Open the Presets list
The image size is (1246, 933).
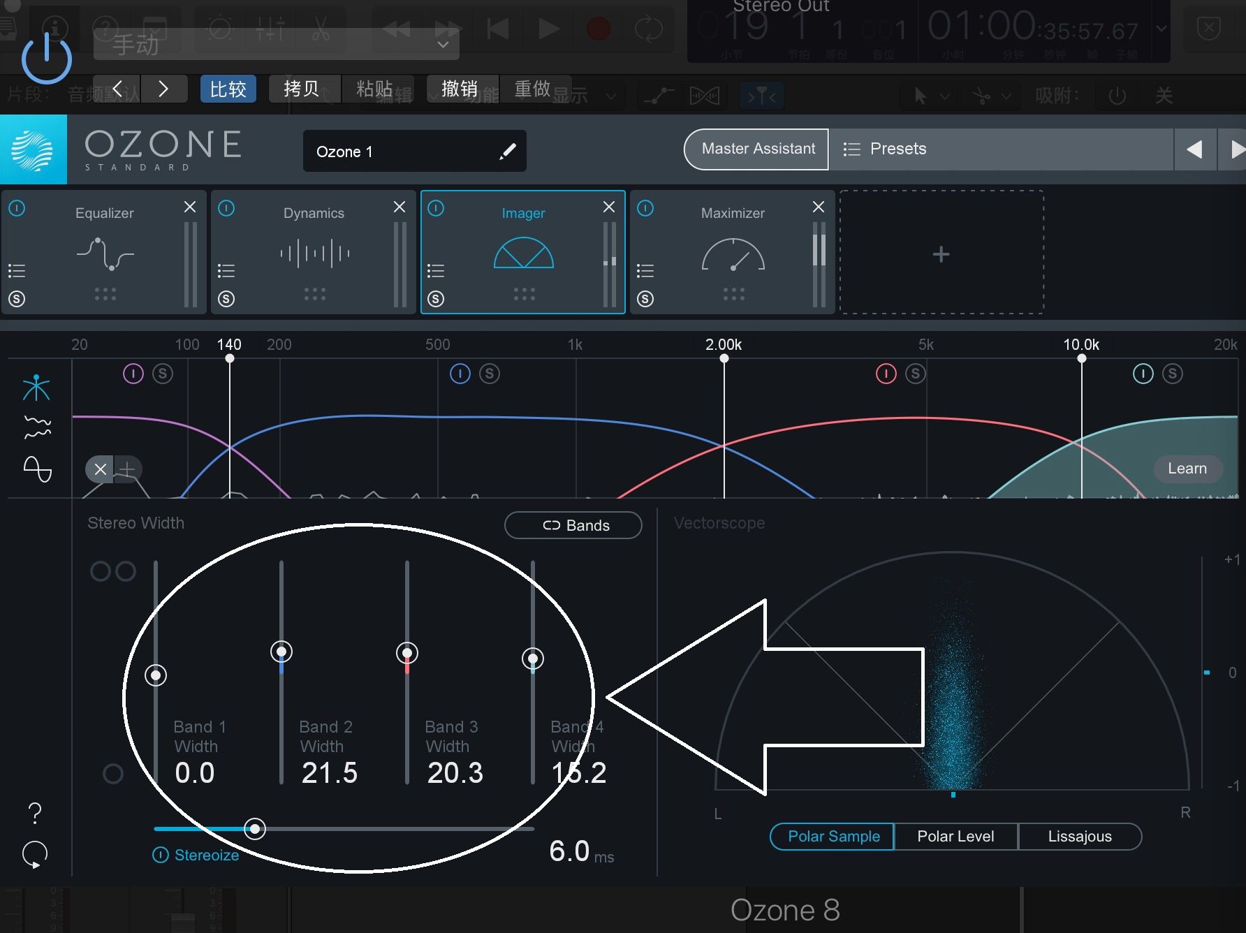click(x=1000, y=149)
